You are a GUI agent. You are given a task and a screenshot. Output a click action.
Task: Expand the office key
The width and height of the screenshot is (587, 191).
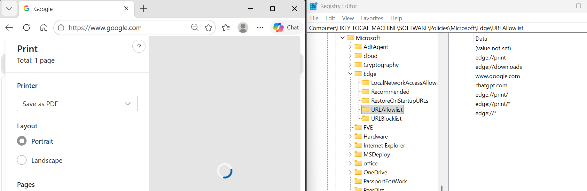pos(350,163)
